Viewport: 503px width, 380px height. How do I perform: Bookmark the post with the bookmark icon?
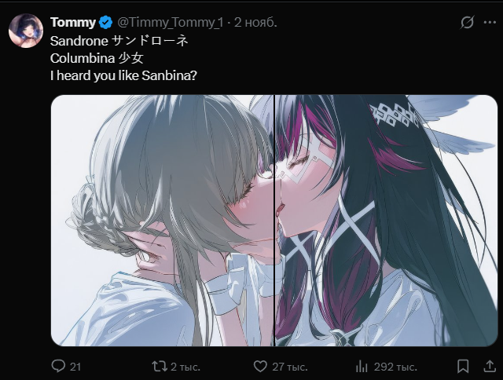point(464,366)
